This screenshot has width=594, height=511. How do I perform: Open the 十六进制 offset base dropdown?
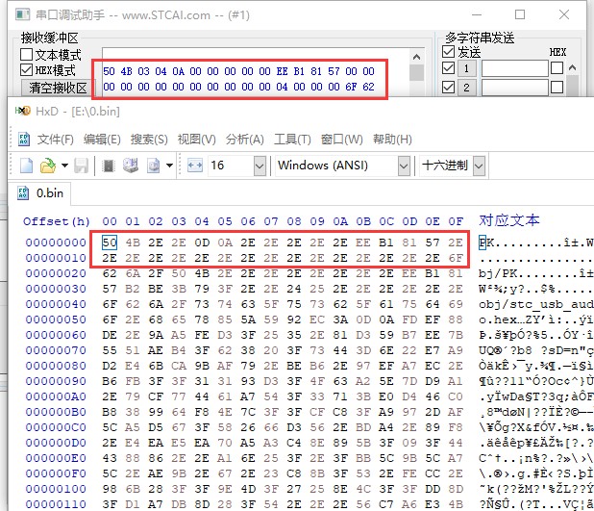click(x=479, y=166)
